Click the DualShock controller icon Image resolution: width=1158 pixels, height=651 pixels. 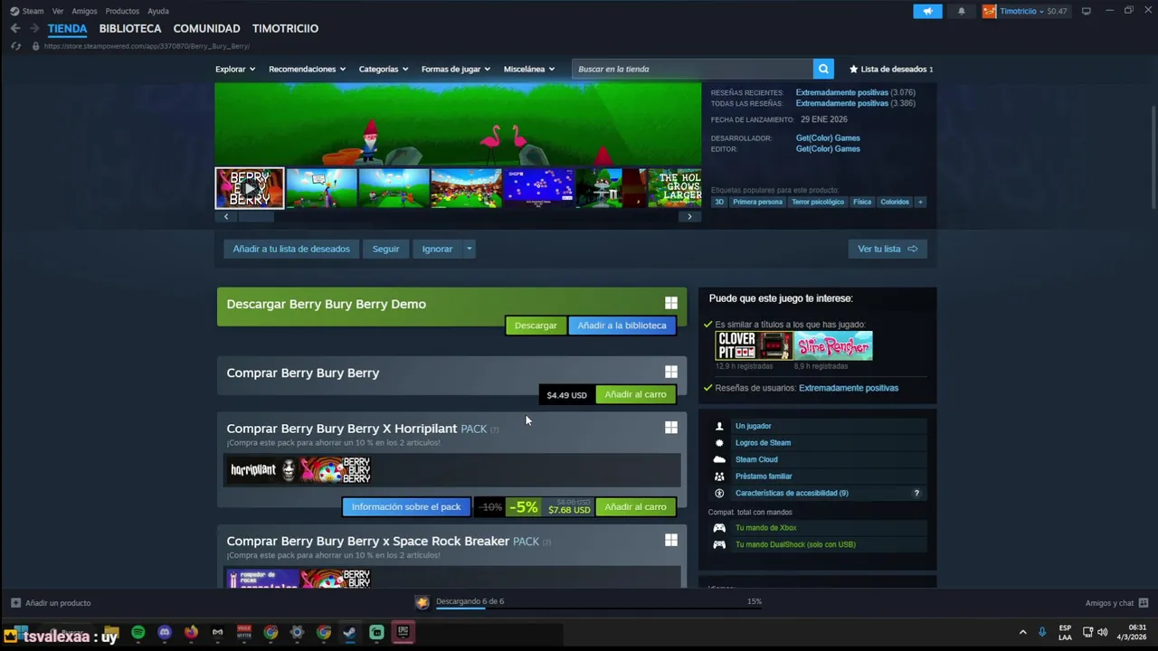pyautogui.click(x=719, y=544)
